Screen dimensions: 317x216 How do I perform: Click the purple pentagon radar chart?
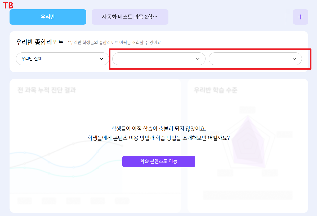tap(248, 142)
